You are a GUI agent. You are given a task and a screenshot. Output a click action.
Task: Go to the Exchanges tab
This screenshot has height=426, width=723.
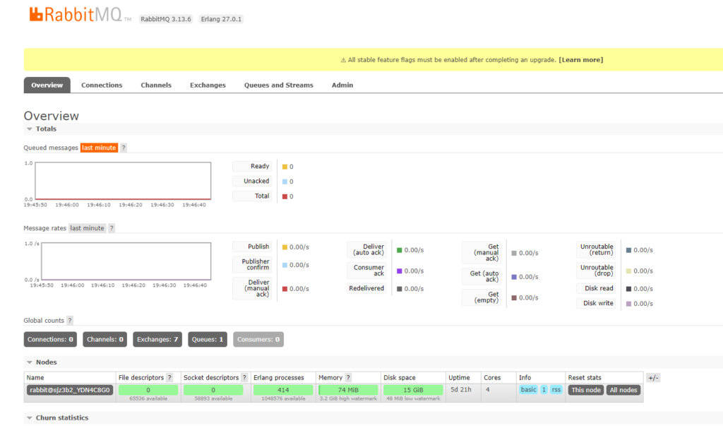(208, 85)
